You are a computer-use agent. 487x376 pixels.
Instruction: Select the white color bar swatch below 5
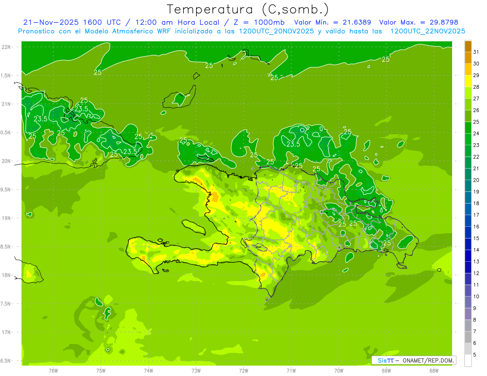point(468,361)
